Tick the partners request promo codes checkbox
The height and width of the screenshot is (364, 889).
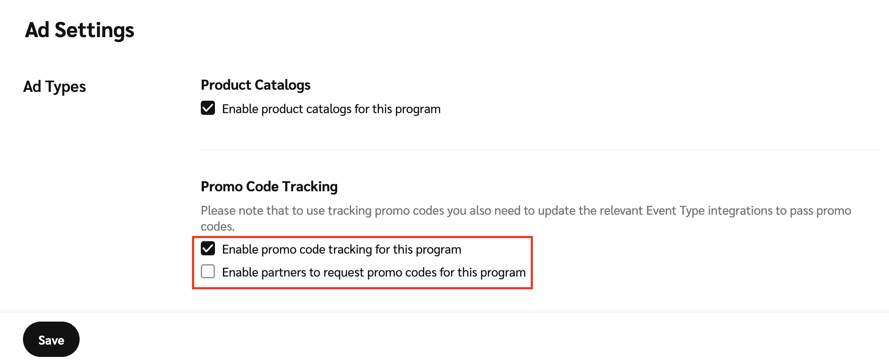pos(208,271)
